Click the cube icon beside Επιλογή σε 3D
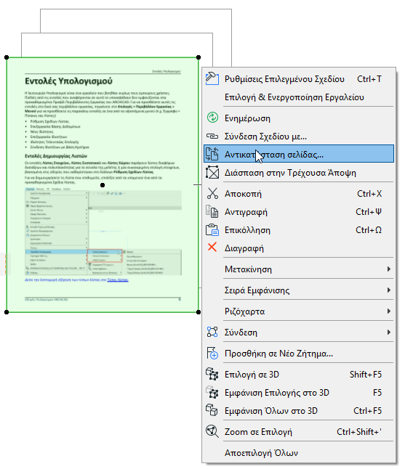The height and width of the screenshot is (469, 405). pos(212,374)
